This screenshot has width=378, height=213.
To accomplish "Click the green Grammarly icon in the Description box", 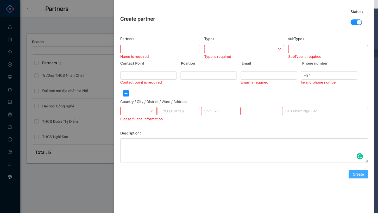I will click(360, 156).
